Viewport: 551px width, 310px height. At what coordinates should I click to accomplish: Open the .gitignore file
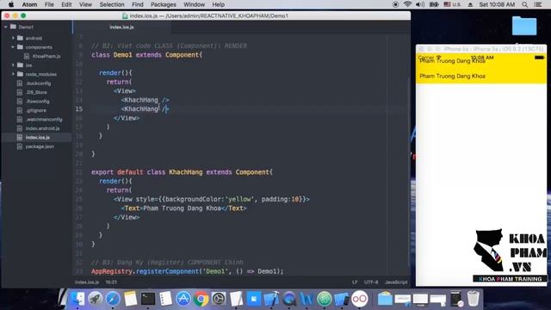[x=36, y=110]
